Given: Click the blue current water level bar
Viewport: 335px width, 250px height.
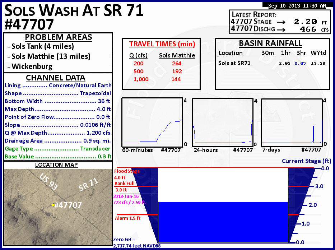Looking at the screenshot, I should point(223,222).
